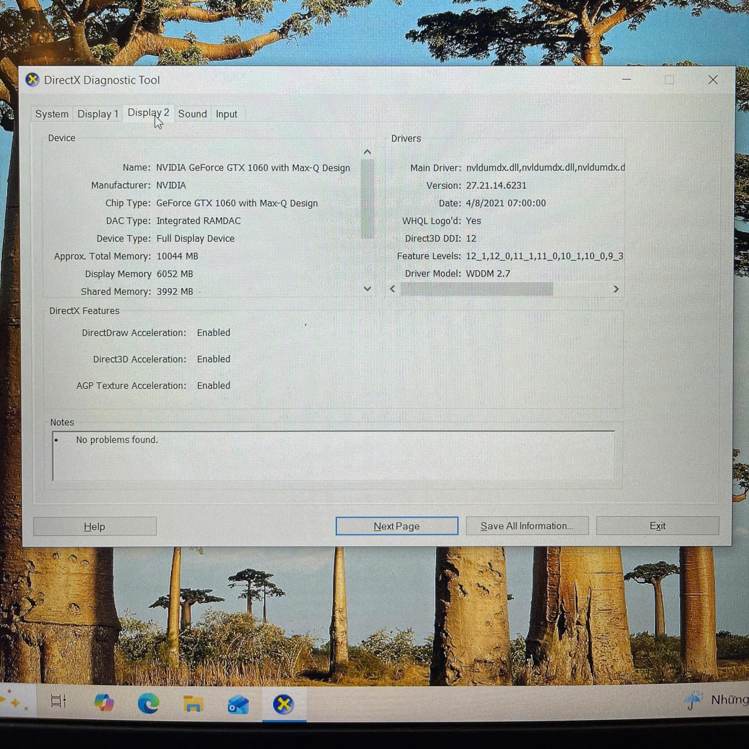The image size is (749, 749).
Task: Click the Chip Type value 'GeForce GTX 1060 with Max-Q Design'
Action: 237,203
